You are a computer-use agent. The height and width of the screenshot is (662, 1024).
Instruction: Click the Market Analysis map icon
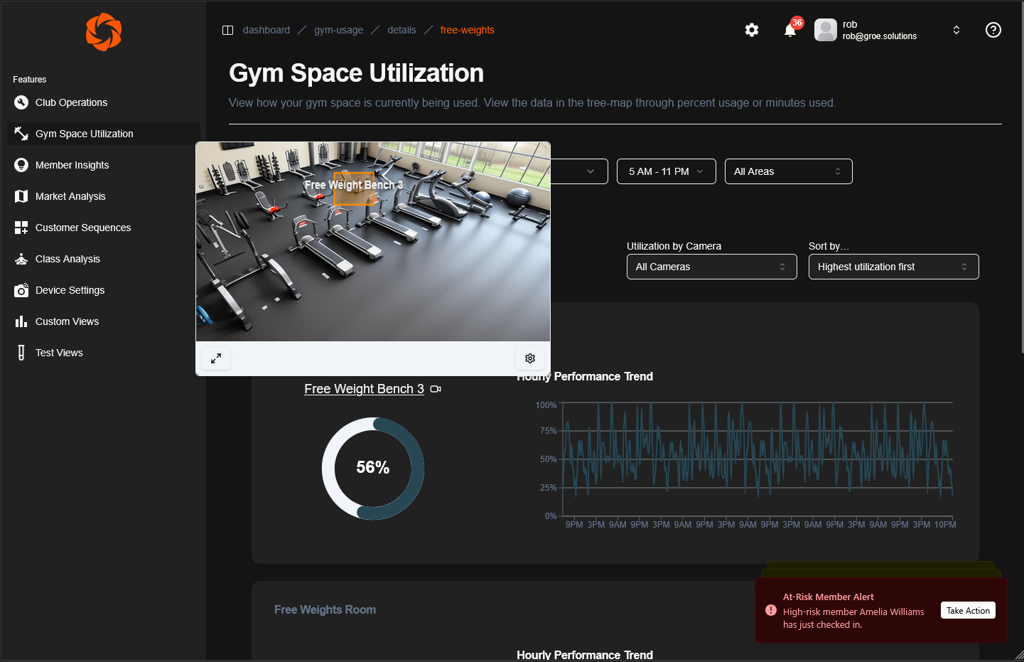21,196
